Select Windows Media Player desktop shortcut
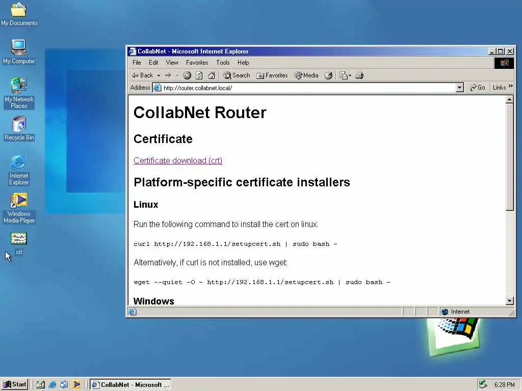The height and width of the screenshot is (391, 522). click(19, 208)
